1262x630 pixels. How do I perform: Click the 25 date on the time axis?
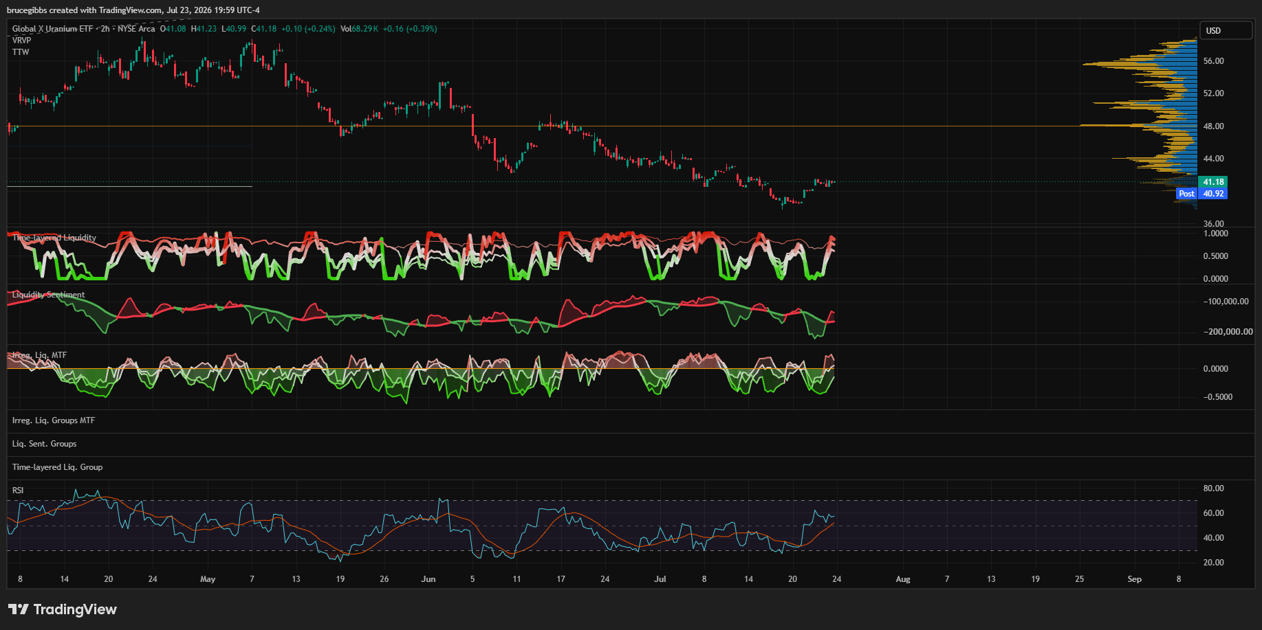(1080, 579)
